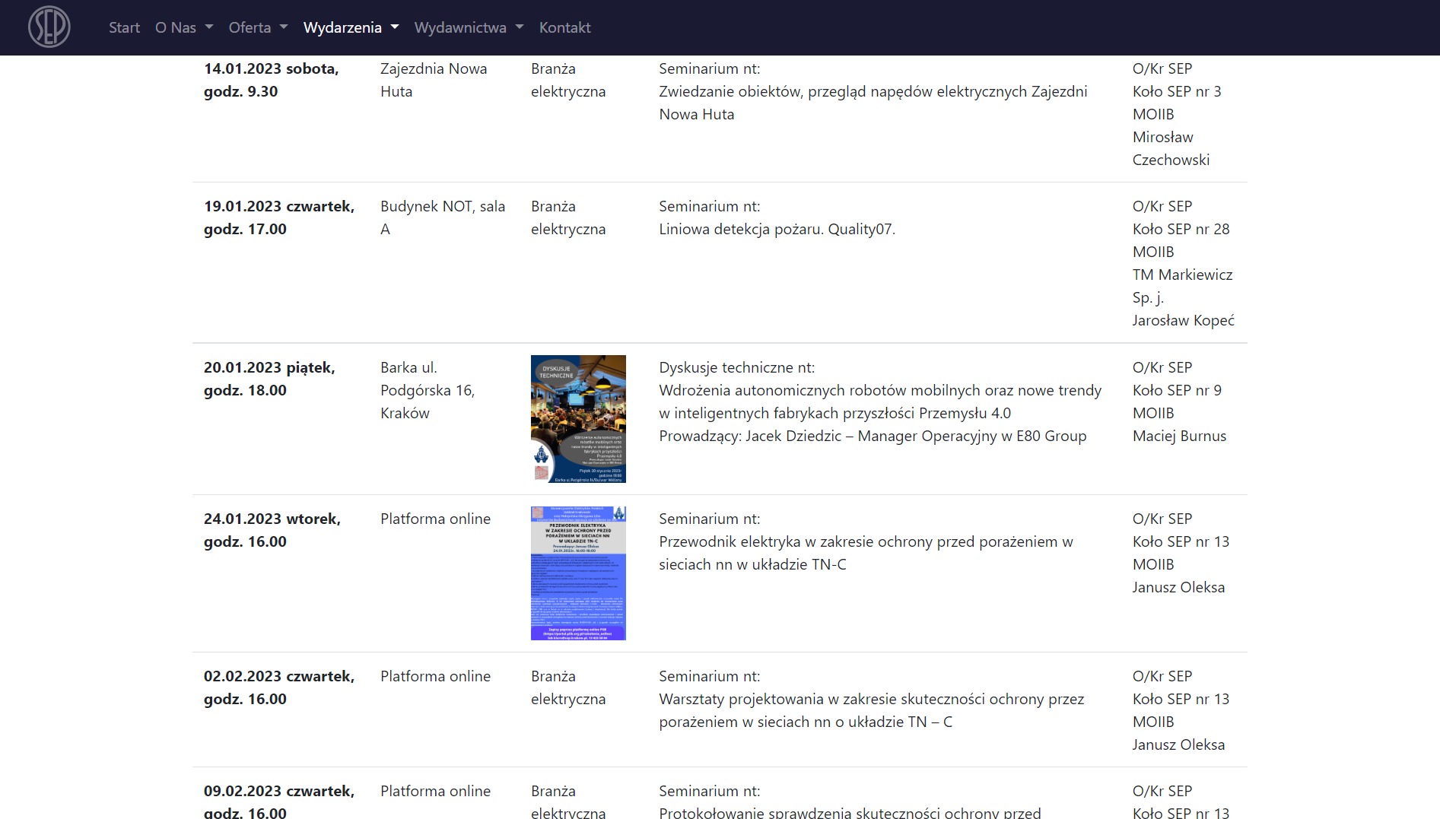1440x819 pixels.
Task: Click the Warsztaty projektowania seminar description
Action: 871,710
